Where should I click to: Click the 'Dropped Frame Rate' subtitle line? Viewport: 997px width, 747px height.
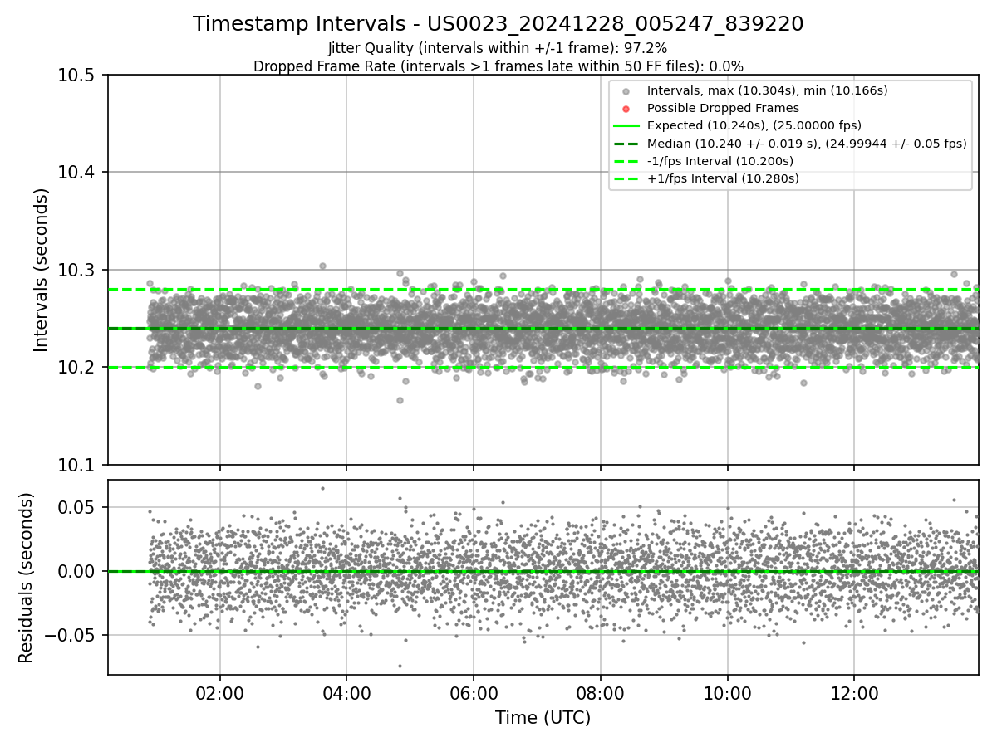coord(498,66)
